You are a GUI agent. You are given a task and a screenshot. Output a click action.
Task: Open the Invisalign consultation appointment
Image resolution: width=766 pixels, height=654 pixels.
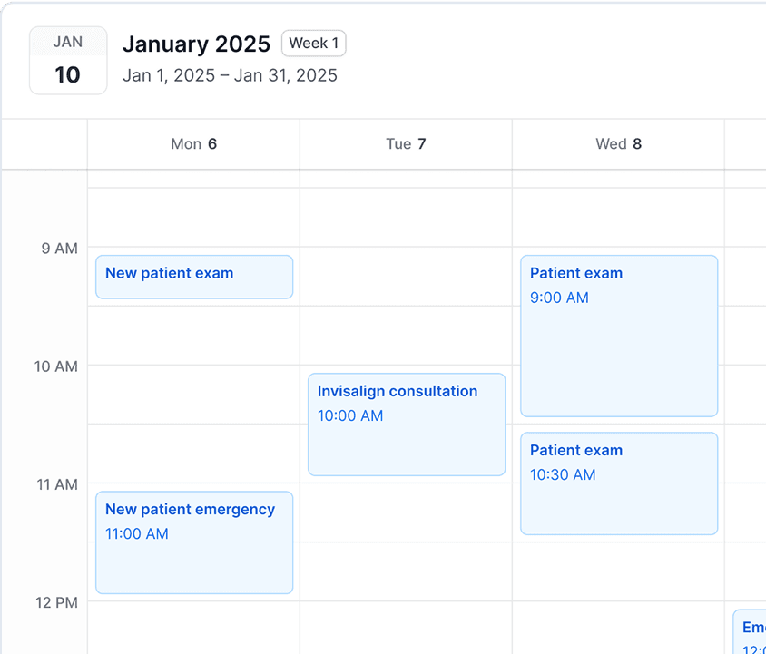(407, 424)
